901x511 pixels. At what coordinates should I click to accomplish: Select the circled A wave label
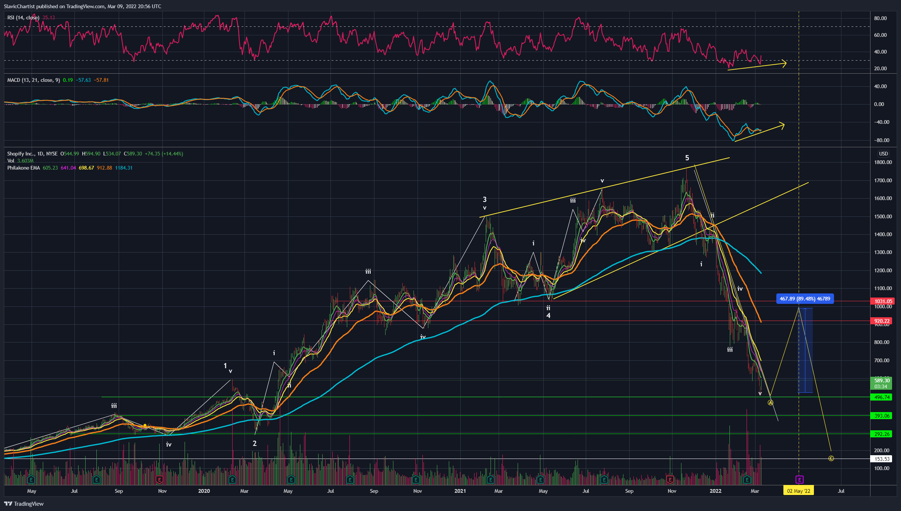pos(770,403)
